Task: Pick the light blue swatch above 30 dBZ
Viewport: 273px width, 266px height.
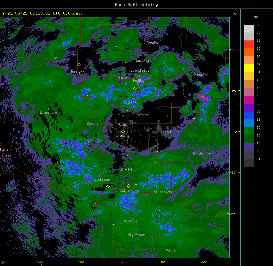Action: (249, 124)
